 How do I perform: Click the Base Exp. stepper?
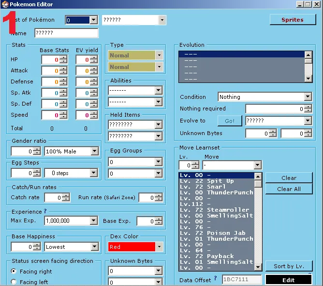[x=159, y=221]
